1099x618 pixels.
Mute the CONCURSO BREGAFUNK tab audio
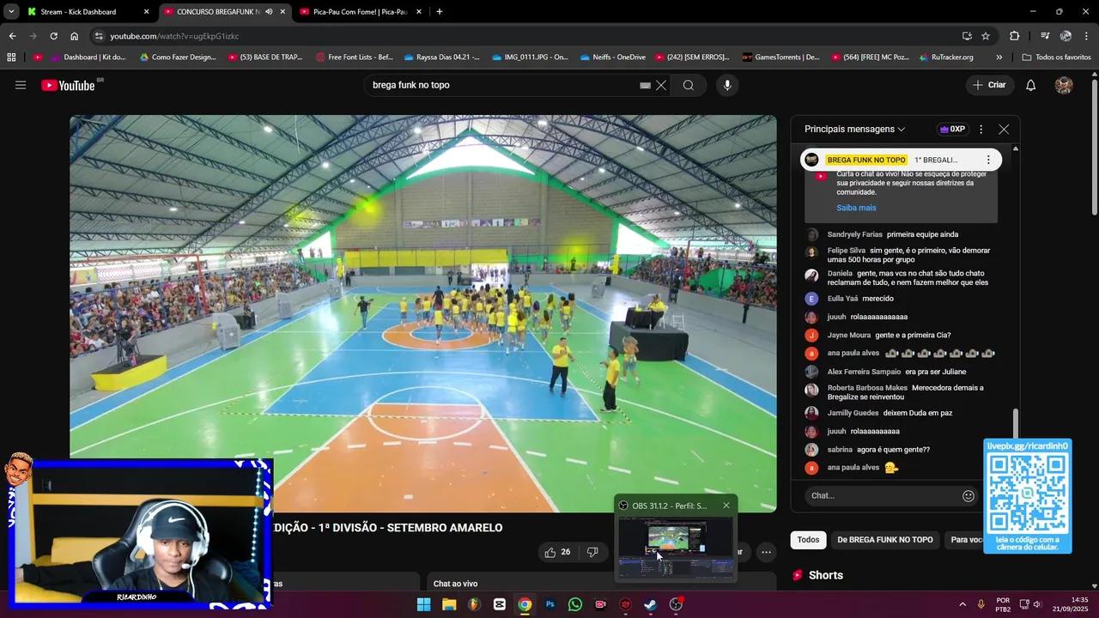pyautogui.click(x=269, y=12)
